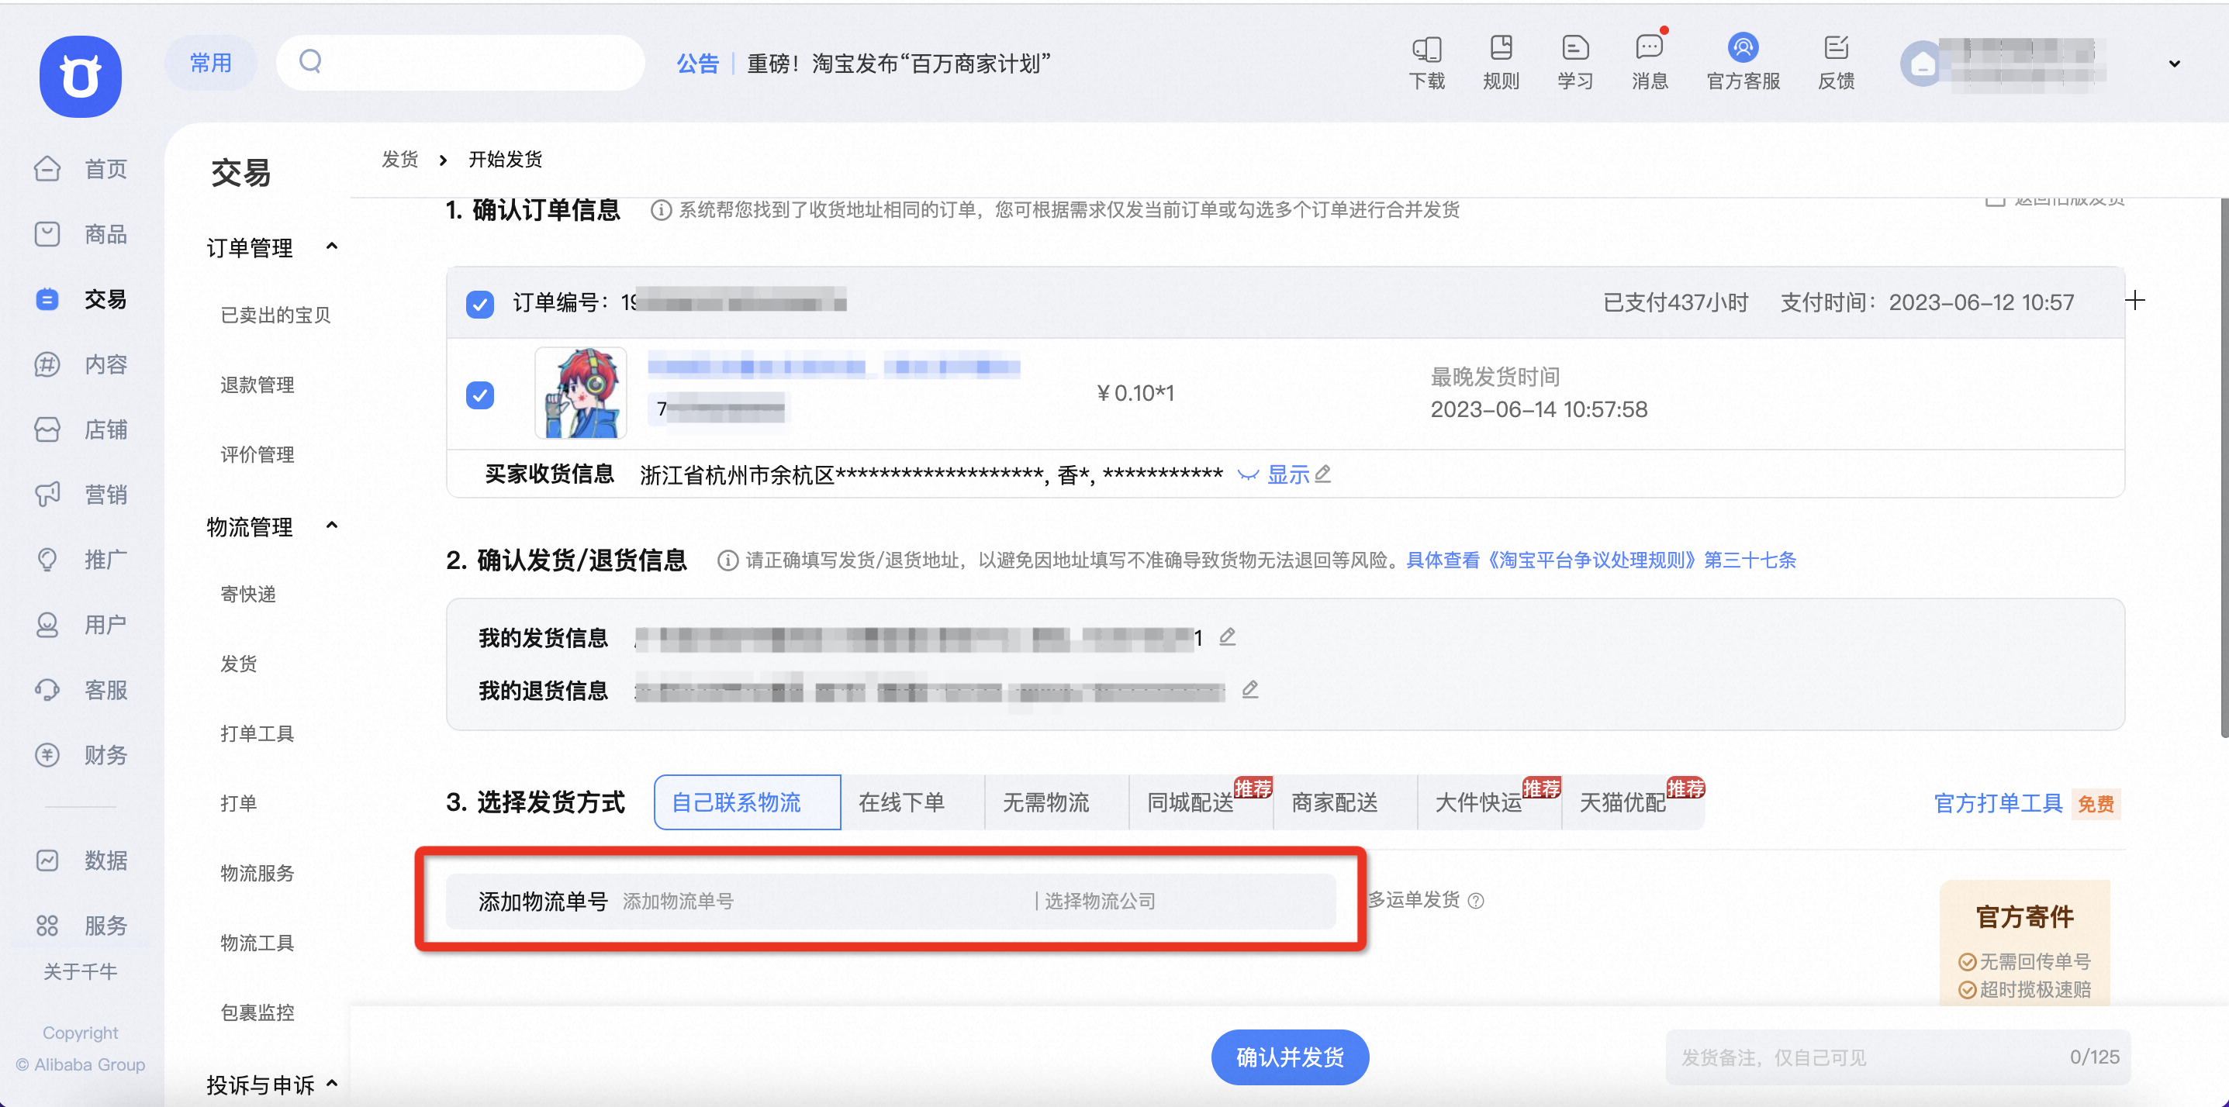The width and height of the screenshot is (2229, 1107).
Task: Open the 数据 data chart icon
Action: 47,860
